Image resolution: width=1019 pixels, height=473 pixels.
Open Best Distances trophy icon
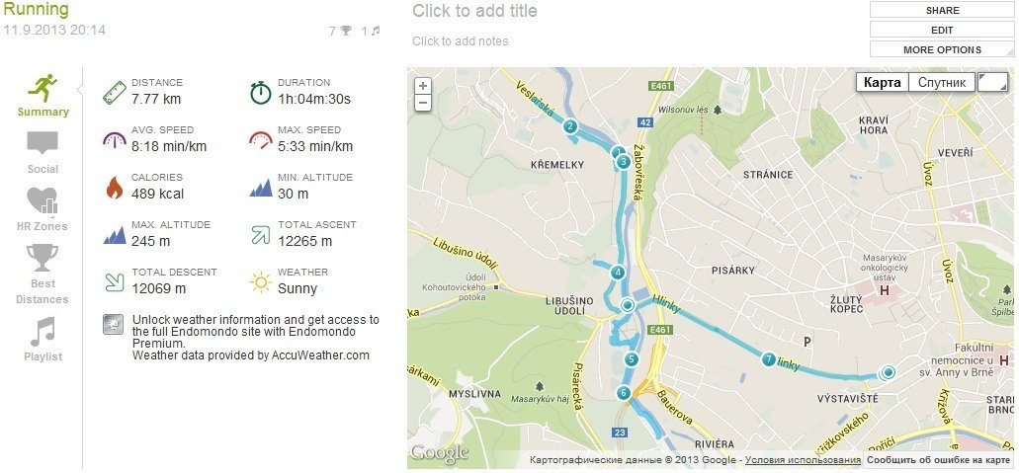(42, 259)
